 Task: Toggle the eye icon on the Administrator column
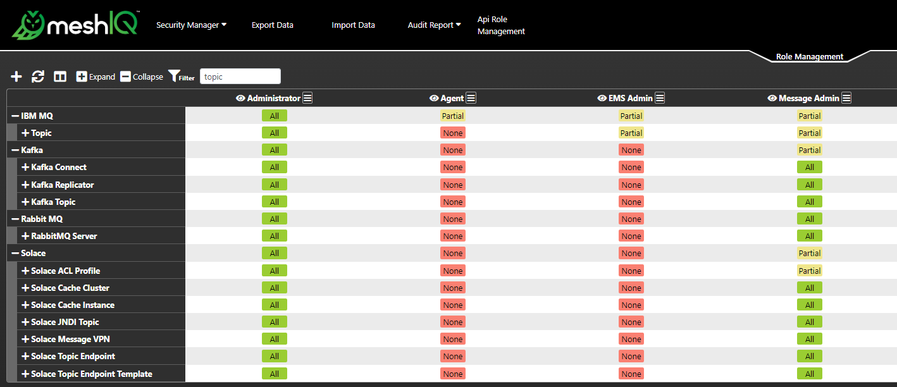coord(240,98)
